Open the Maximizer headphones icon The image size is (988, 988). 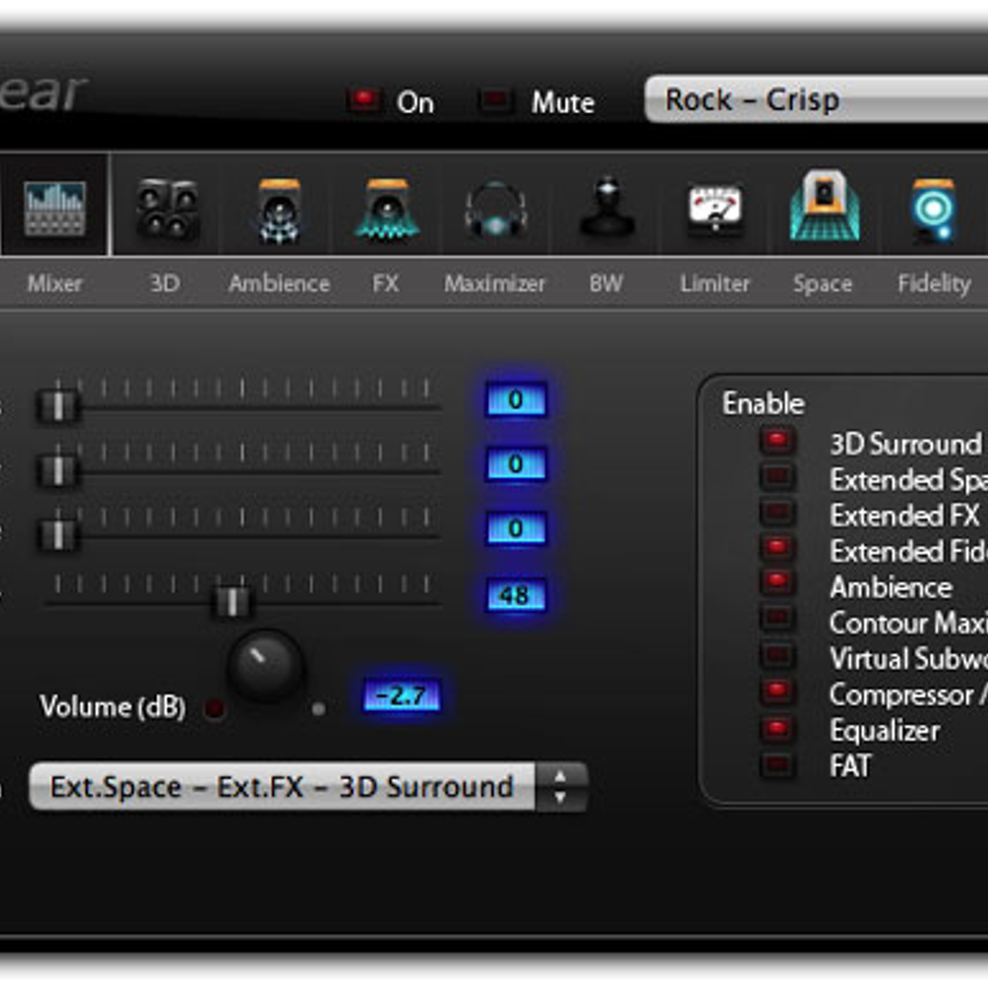point(495,210)
